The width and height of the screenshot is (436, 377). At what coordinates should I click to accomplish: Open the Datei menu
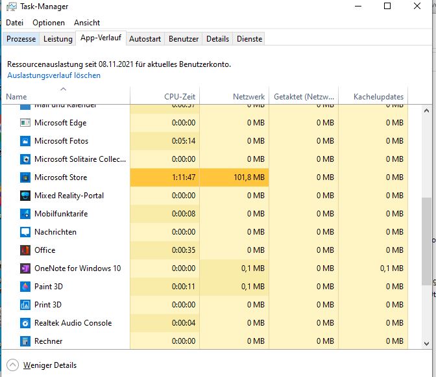(14, 23)
